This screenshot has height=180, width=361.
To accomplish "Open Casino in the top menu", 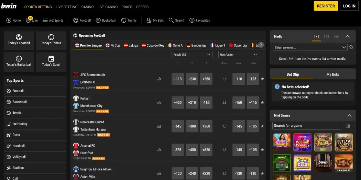I will point(87,7).
